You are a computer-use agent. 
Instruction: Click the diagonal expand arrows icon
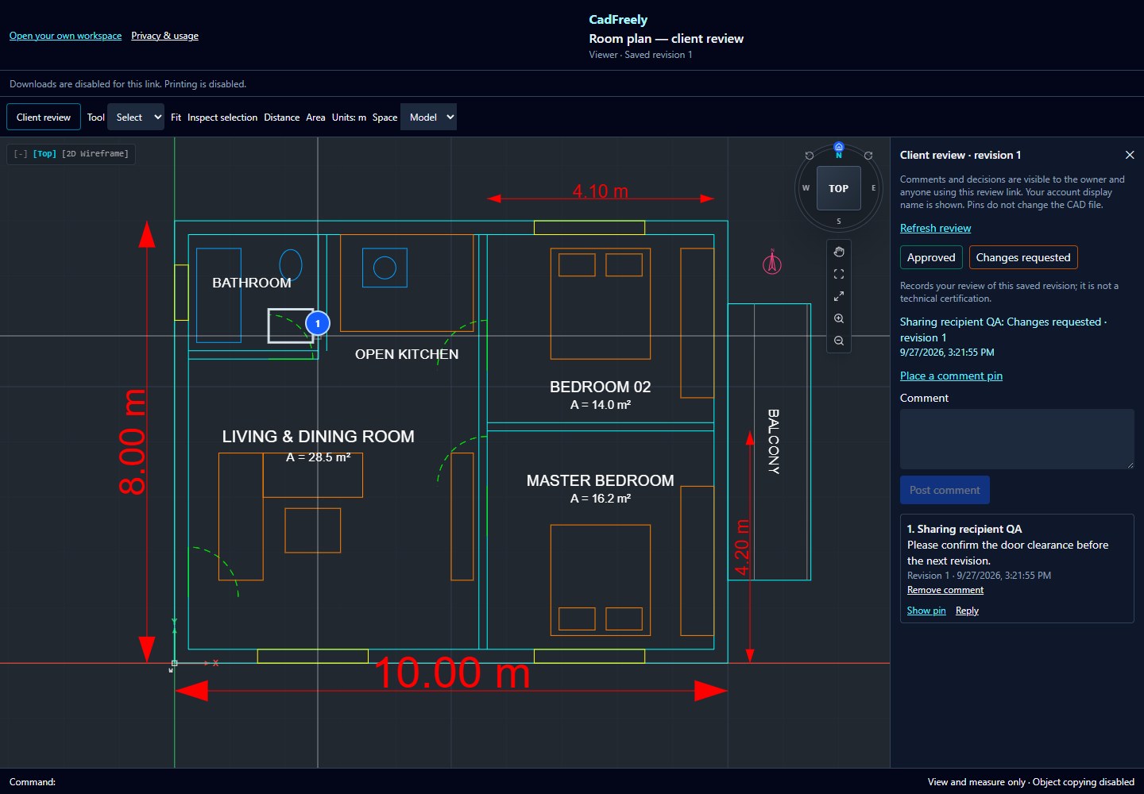click(839, 296)
